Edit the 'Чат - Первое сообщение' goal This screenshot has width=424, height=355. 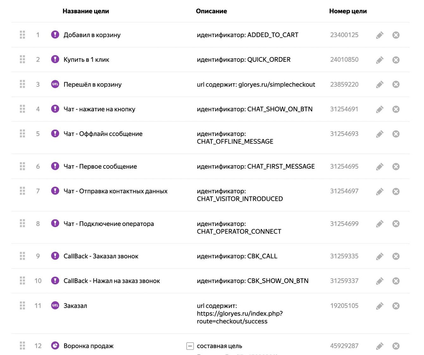(380, 167)
